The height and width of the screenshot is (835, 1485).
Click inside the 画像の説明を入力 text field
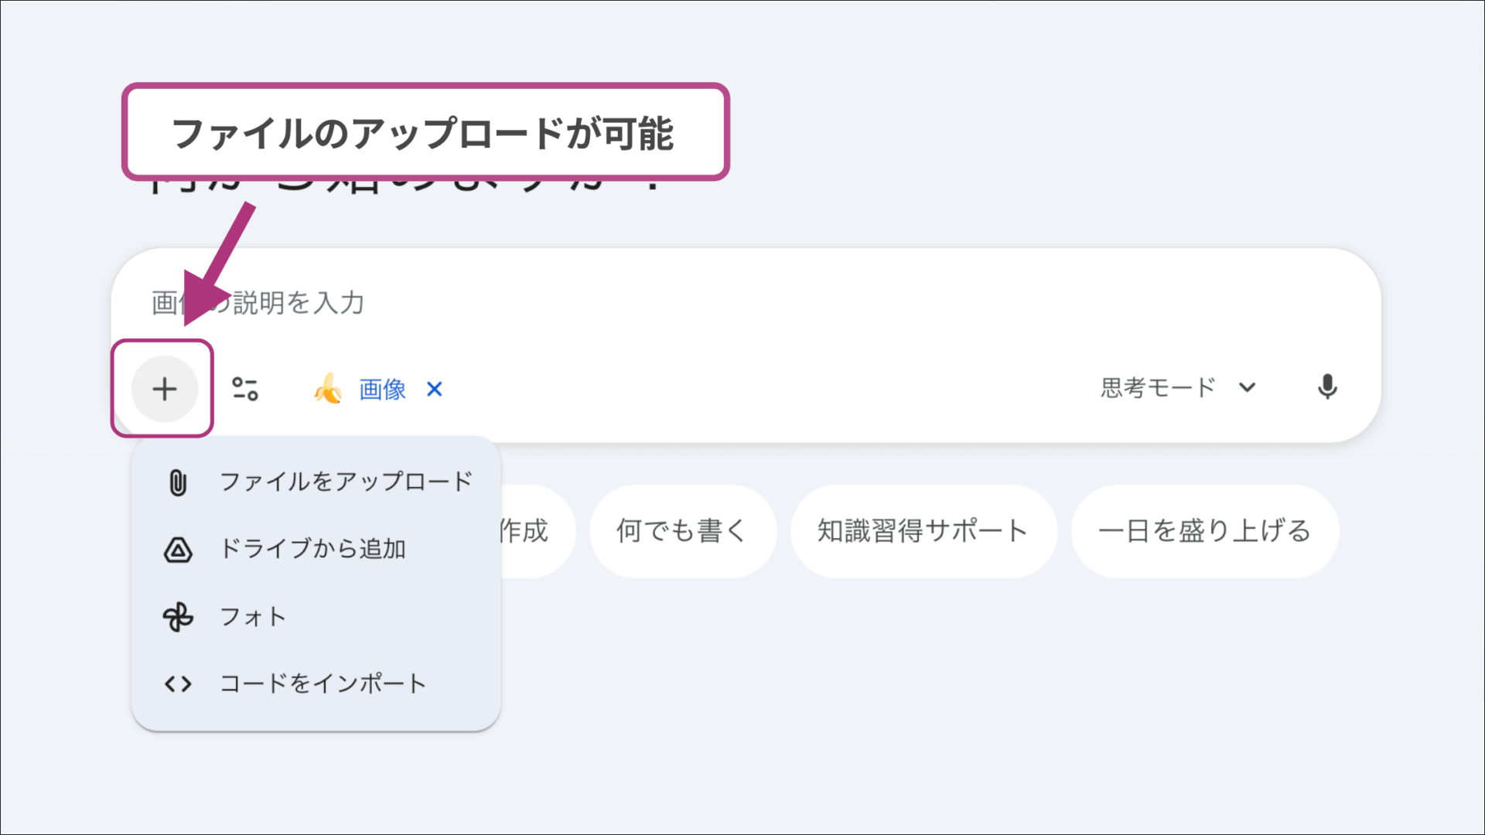pos(541,303)
